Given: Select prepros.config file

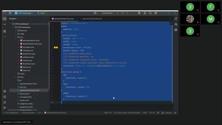Looking at the screenshot, I should 26,104.
